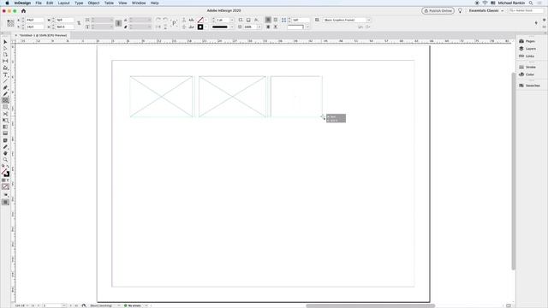Select the Pen tool
Viewport: 548px width, 308px height.
click(x=5, y=87)
